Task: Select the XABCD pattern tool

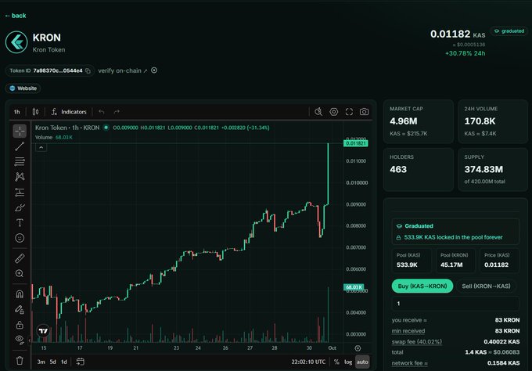Action: point(20,177)
